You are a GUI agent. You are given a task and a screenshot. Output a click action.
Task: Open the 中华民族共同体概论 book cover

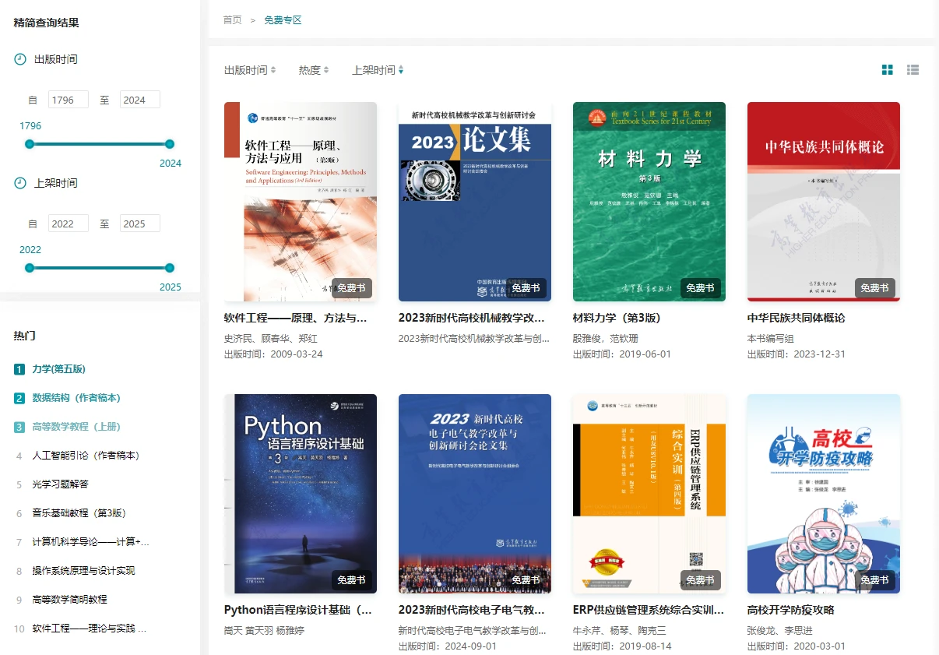pyautogui.click(x=823, y=202)
